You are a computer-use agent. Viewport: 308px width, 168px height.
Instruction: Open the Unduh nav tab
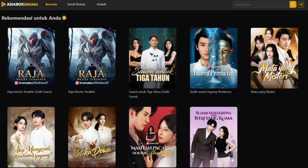pos(101,4)
